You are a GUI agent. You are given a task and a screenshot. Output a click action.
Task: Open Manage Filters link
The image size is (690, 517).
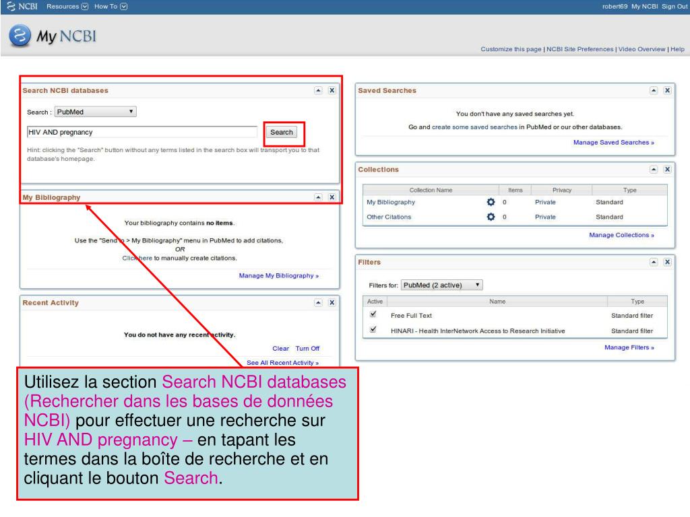click(x=629, y=347)
